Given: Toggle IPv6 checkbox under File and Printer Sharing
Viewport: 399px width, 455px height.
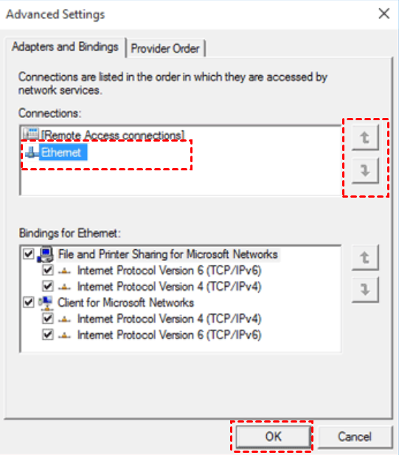Looking at the screenshot, I should tap(48, 271).
